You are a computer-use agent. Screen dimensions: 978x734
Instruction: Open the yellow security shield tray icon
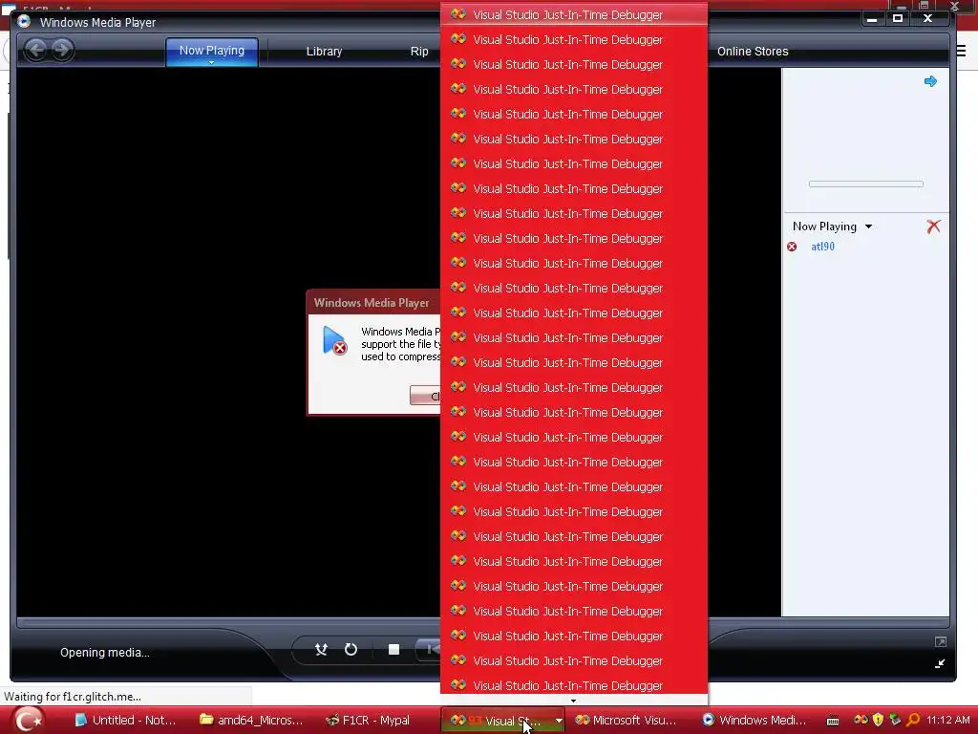tap(879, 720)
